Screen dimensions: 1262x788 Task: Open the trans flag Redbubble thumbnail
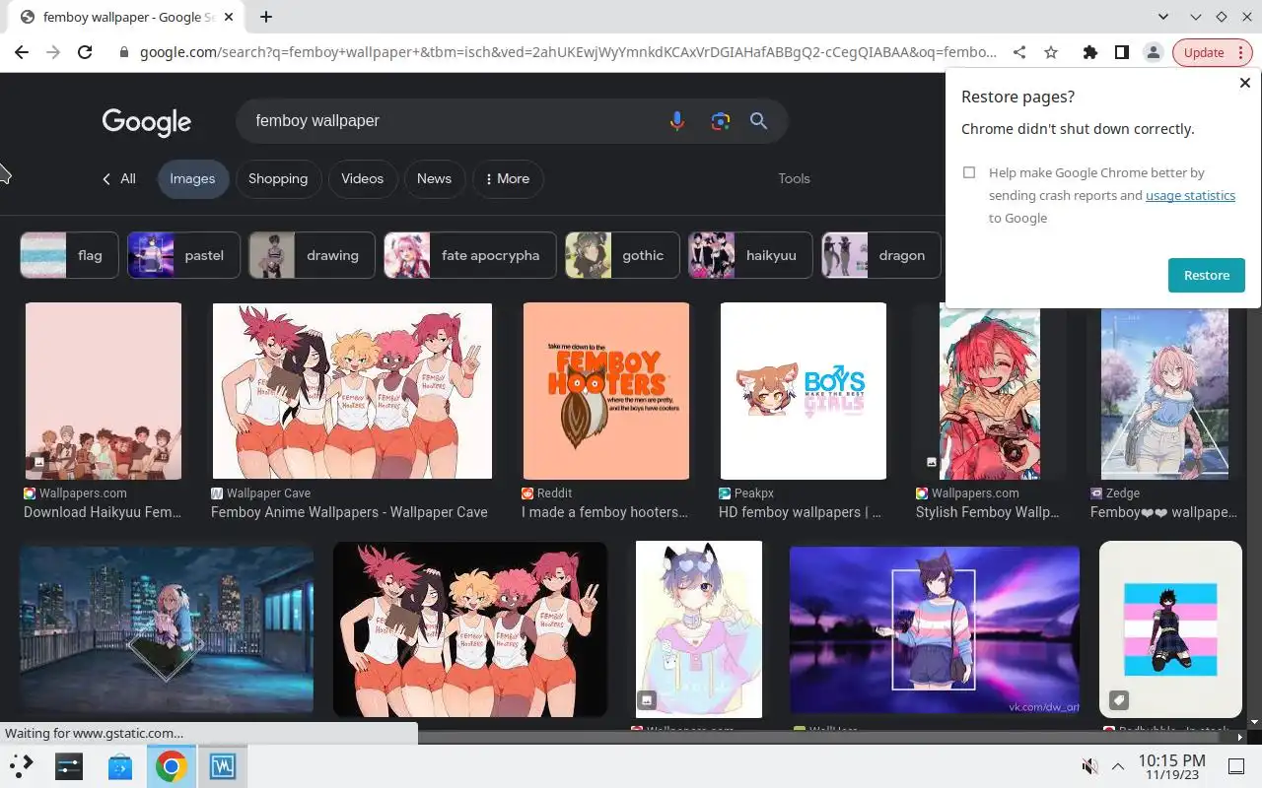point(1170,629)
